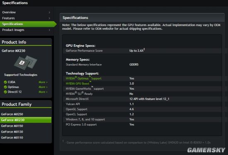228x155 pixels.
Task: Open the Product Images section
Action: [x=13, y=30]
